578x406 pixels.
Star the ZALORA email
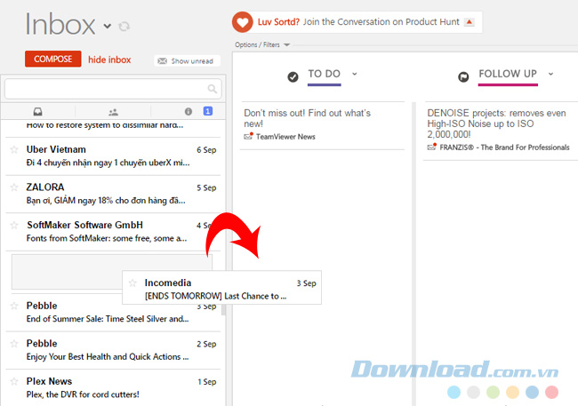tap(14, 187)
